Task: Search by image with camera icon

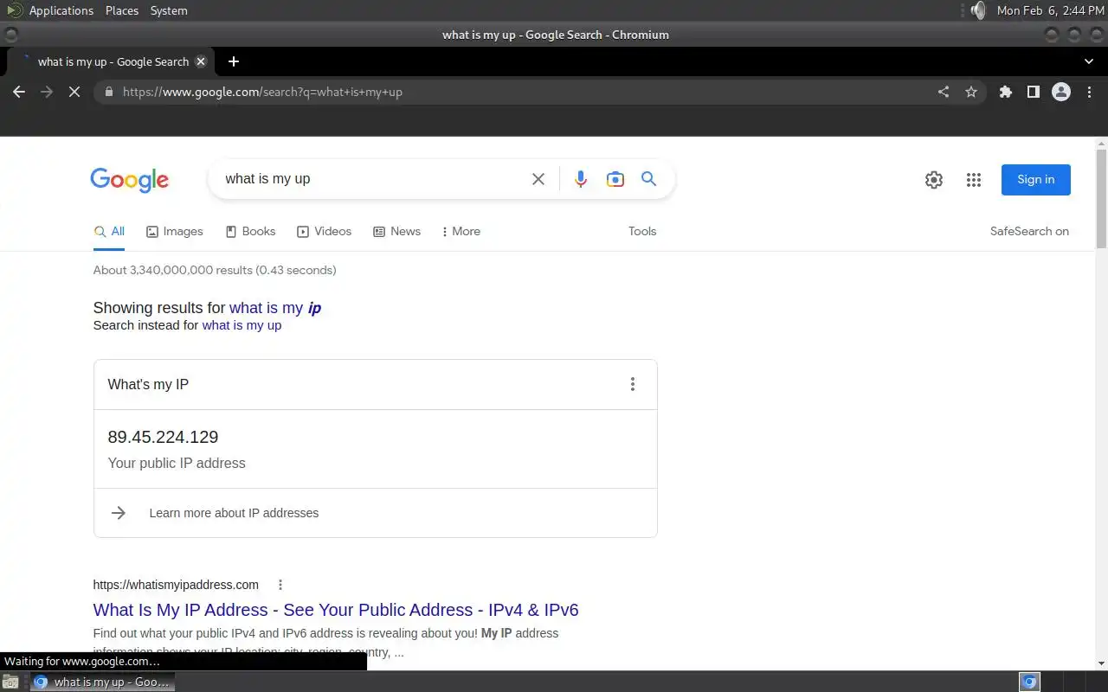Action: tap(615, 179)
